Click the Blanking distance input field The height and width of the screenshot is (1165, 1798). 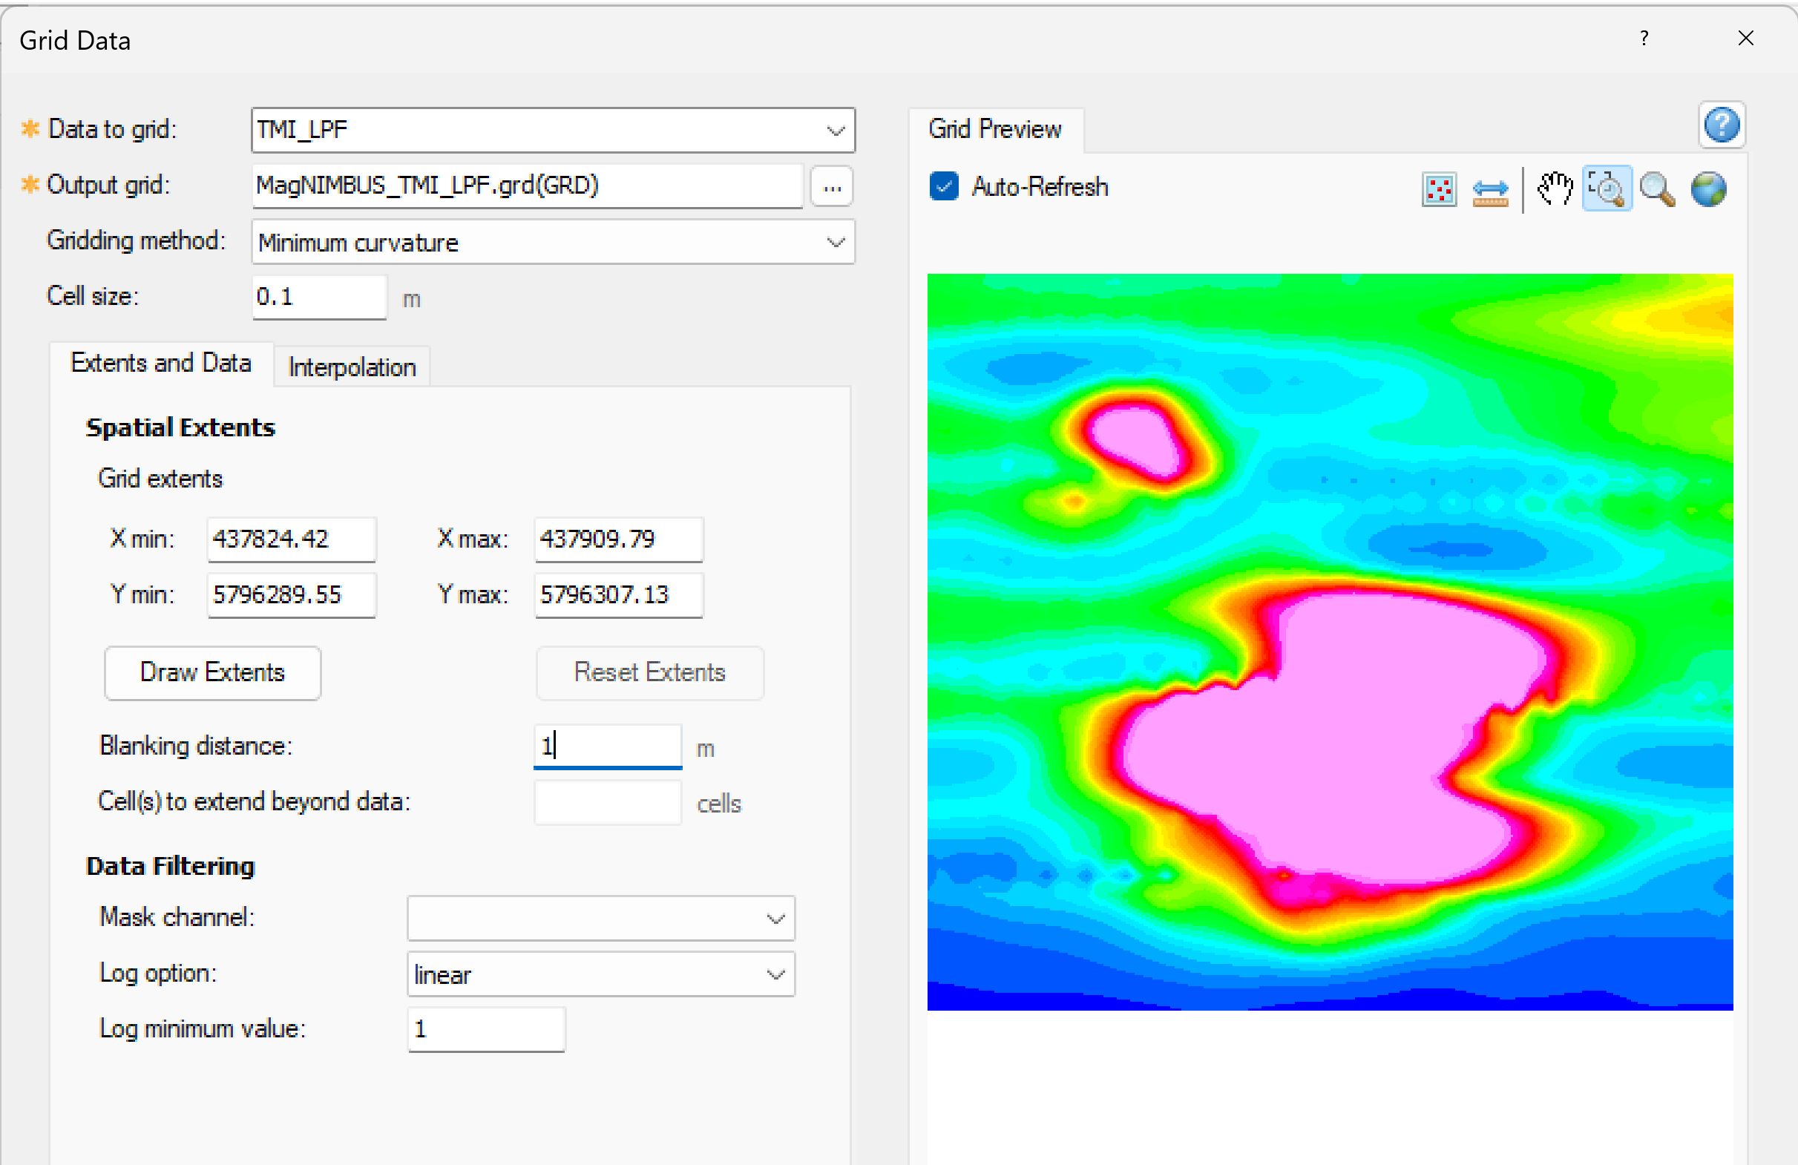(x=607, y=746)
